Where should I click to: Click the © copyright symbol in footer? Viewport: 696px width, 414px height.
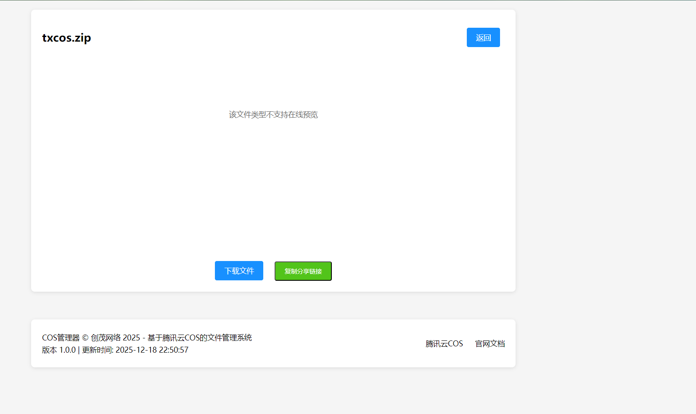(x=85, y=338)
